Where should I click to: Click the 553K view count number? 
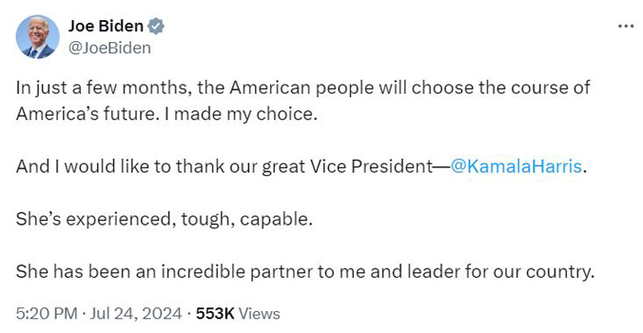coord(215,314)
